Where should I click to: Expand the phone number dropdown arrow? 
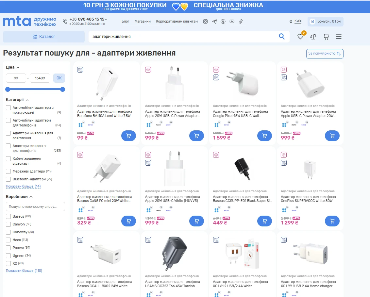(106, 20)
